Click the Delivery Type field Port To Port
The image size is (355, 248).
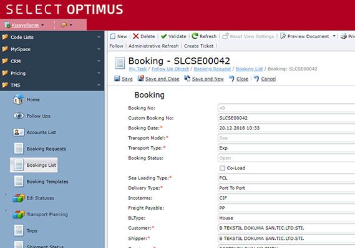(x=286, y=188)
